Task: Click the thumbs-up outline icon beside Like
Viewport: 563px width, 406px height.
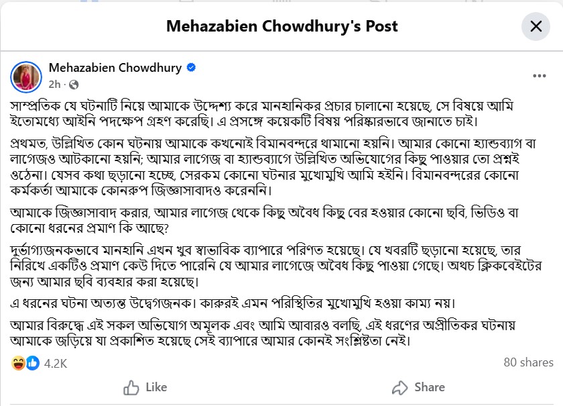Action: click(131, 387)
